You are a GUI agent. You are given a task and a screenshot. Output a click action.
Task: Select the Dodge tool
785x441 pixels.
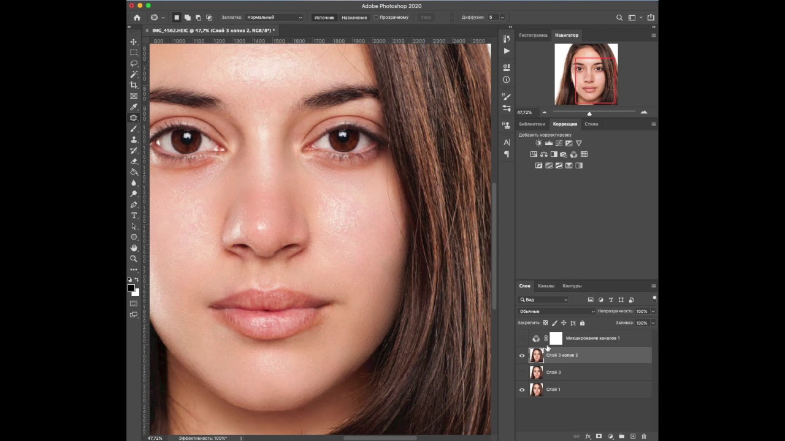pos(134,194)
